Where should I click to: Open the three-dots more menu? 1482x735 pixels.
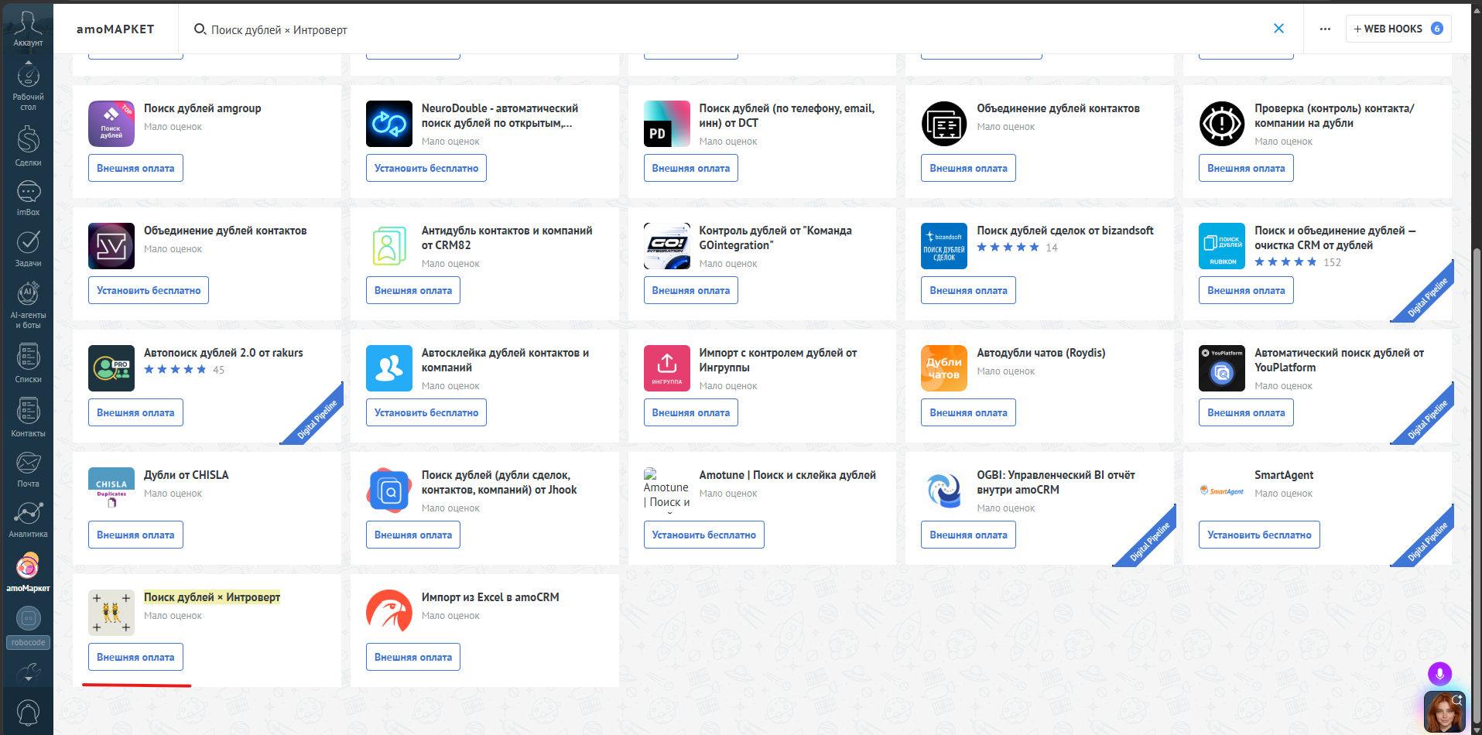pyautogui.click(x=1325, y=29)
